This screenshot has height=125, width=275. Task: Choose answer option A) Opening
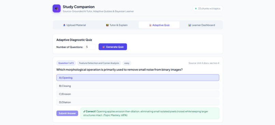tap(138, 78)
